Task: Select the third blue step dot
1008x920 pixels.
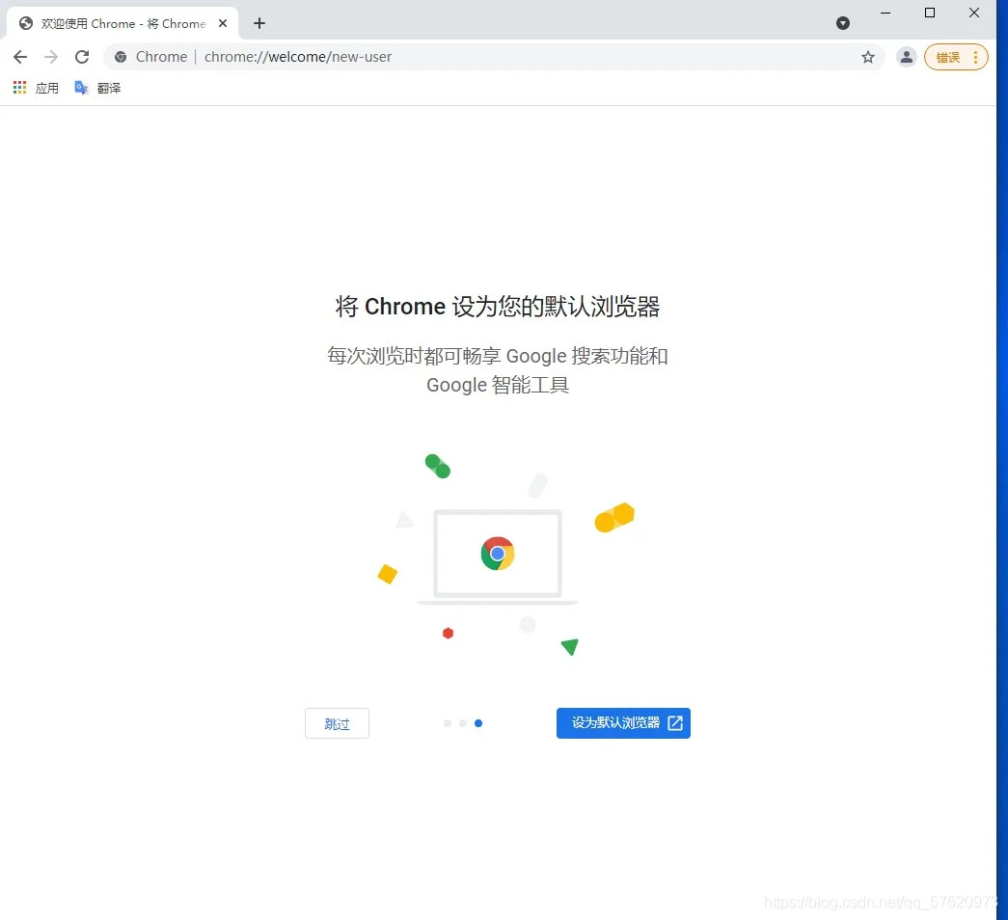Action: click(478, 723)
